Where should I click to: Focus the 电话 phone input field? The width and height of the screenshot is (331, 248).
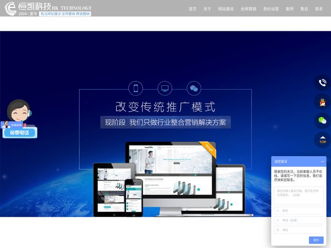tap(299, 220)
